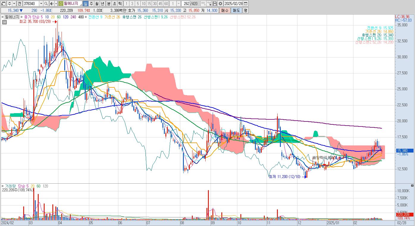Choose the 30 interval preset

tap(155, 4)
